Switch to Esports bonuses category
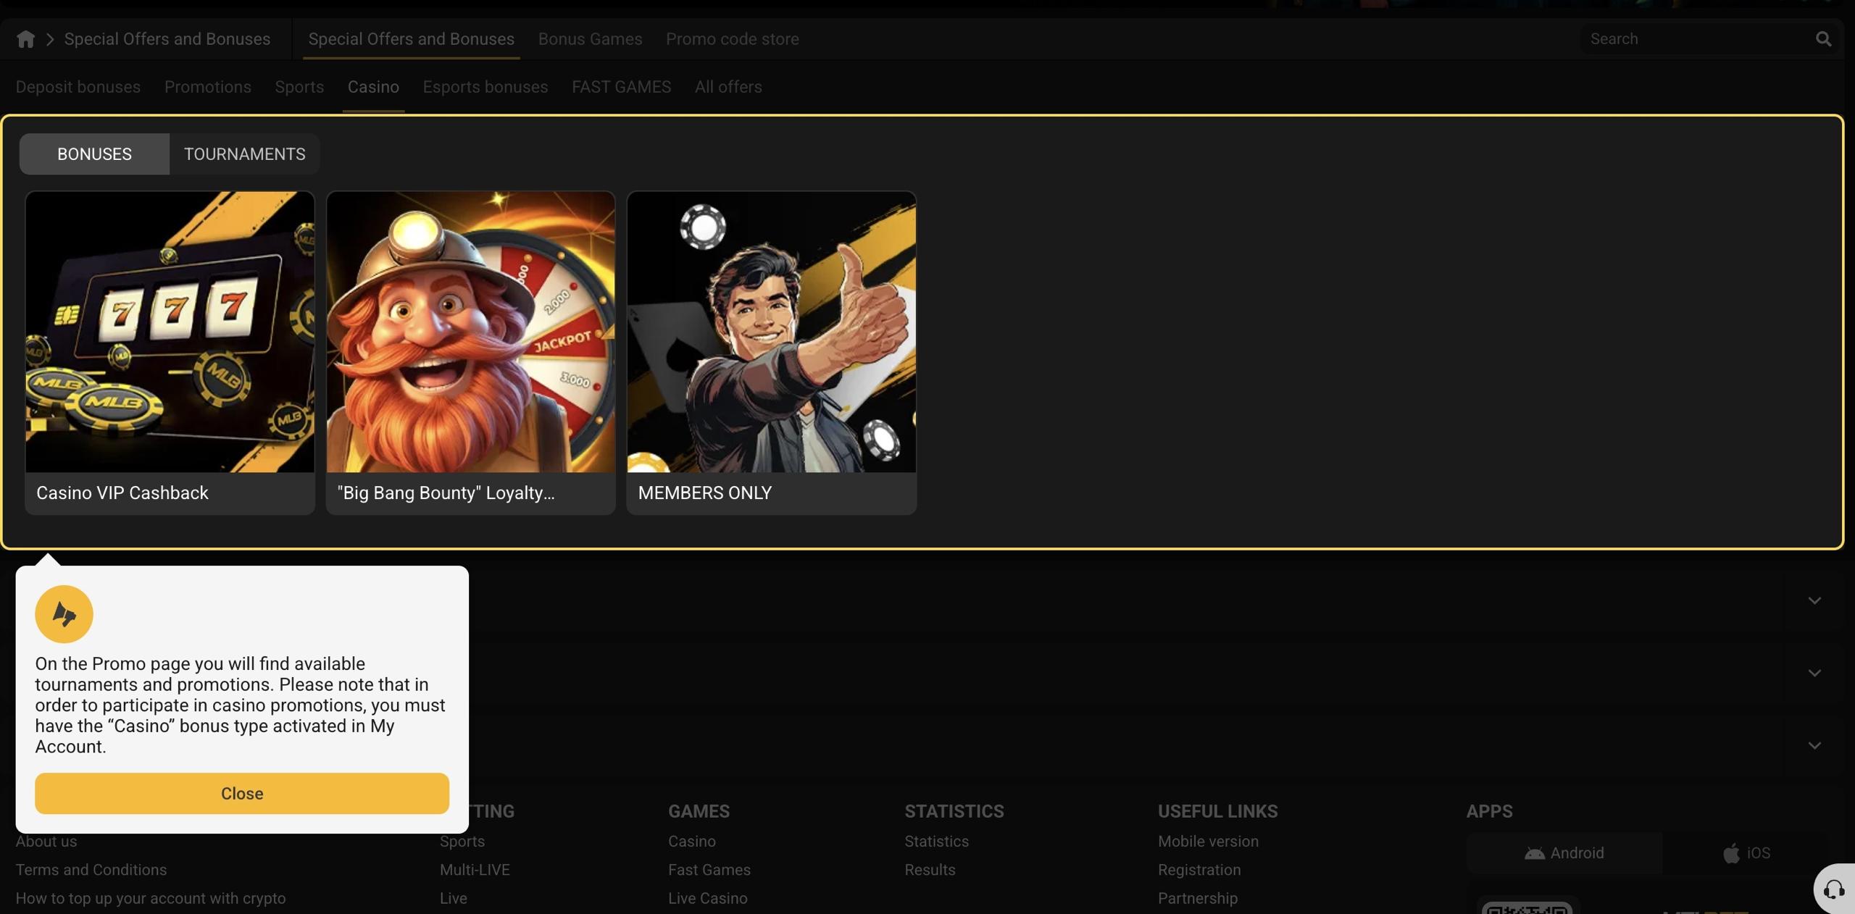 485,87
